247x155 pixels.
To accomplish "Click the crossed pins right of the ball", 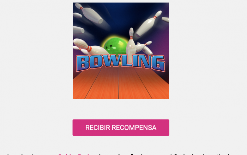I will point(144,47).
